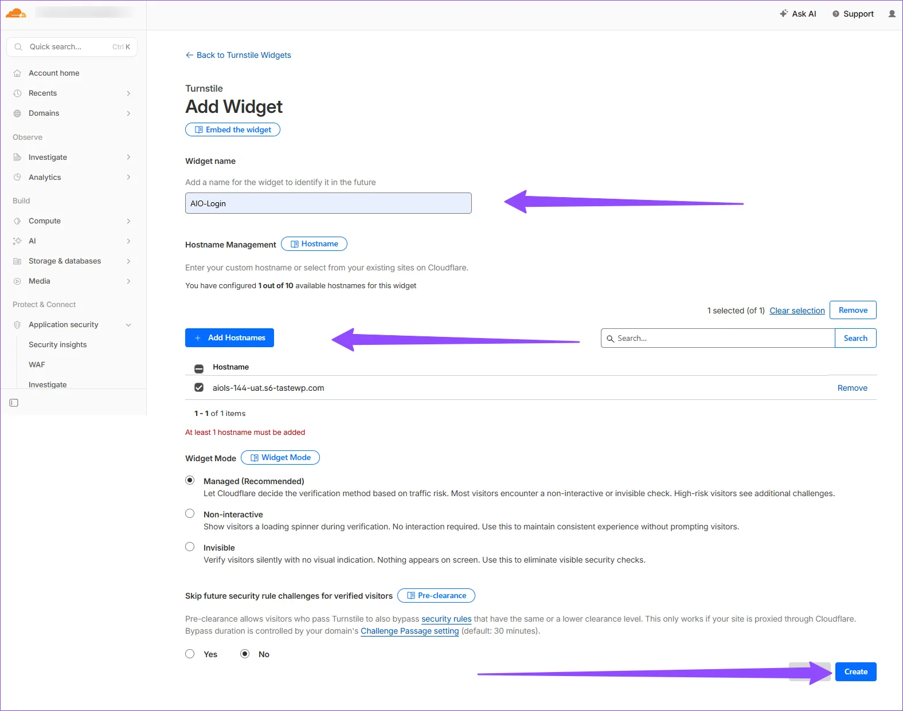This screenshot has width=903, height=711.
Task: Choose No for pre-clearance
Action: pos(245,654)
